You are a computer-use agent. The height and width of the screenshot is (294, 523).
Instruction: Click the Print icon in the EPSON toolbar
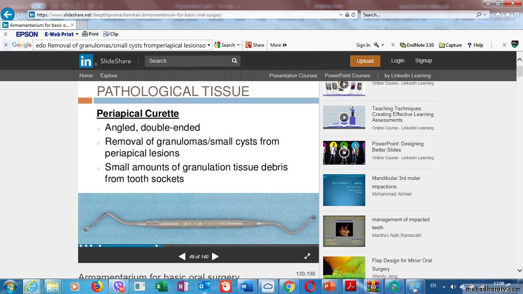click(x=90, y=34)
